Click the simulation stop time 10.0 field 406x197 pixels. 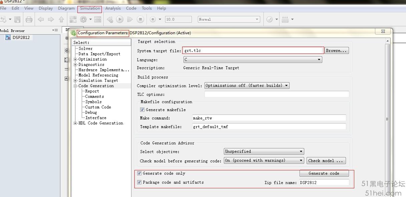pyautogui.click(x=178, y=19)
